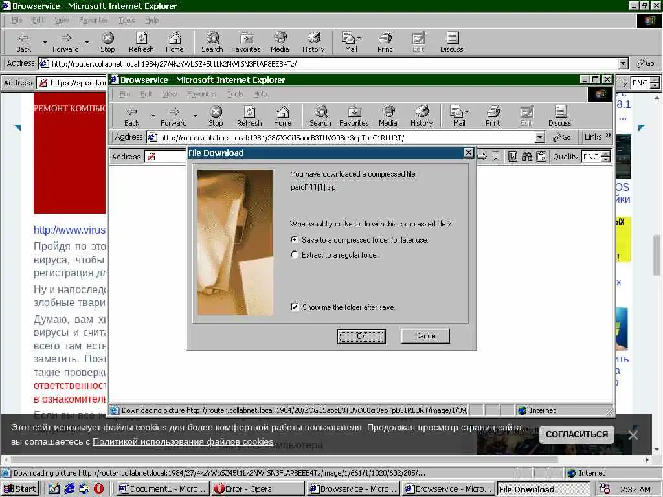Open Search in the rear Browservice window

coord(212,42)
